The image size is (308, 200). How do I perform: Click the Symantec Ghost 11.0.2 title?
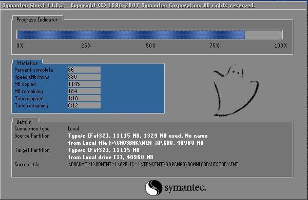(33, 5)
